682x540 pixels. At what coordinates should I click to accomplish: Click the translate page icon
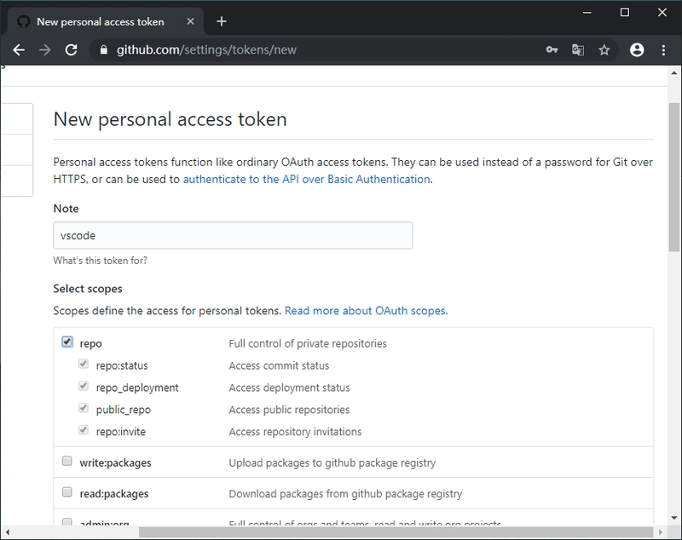click(578, 50)
